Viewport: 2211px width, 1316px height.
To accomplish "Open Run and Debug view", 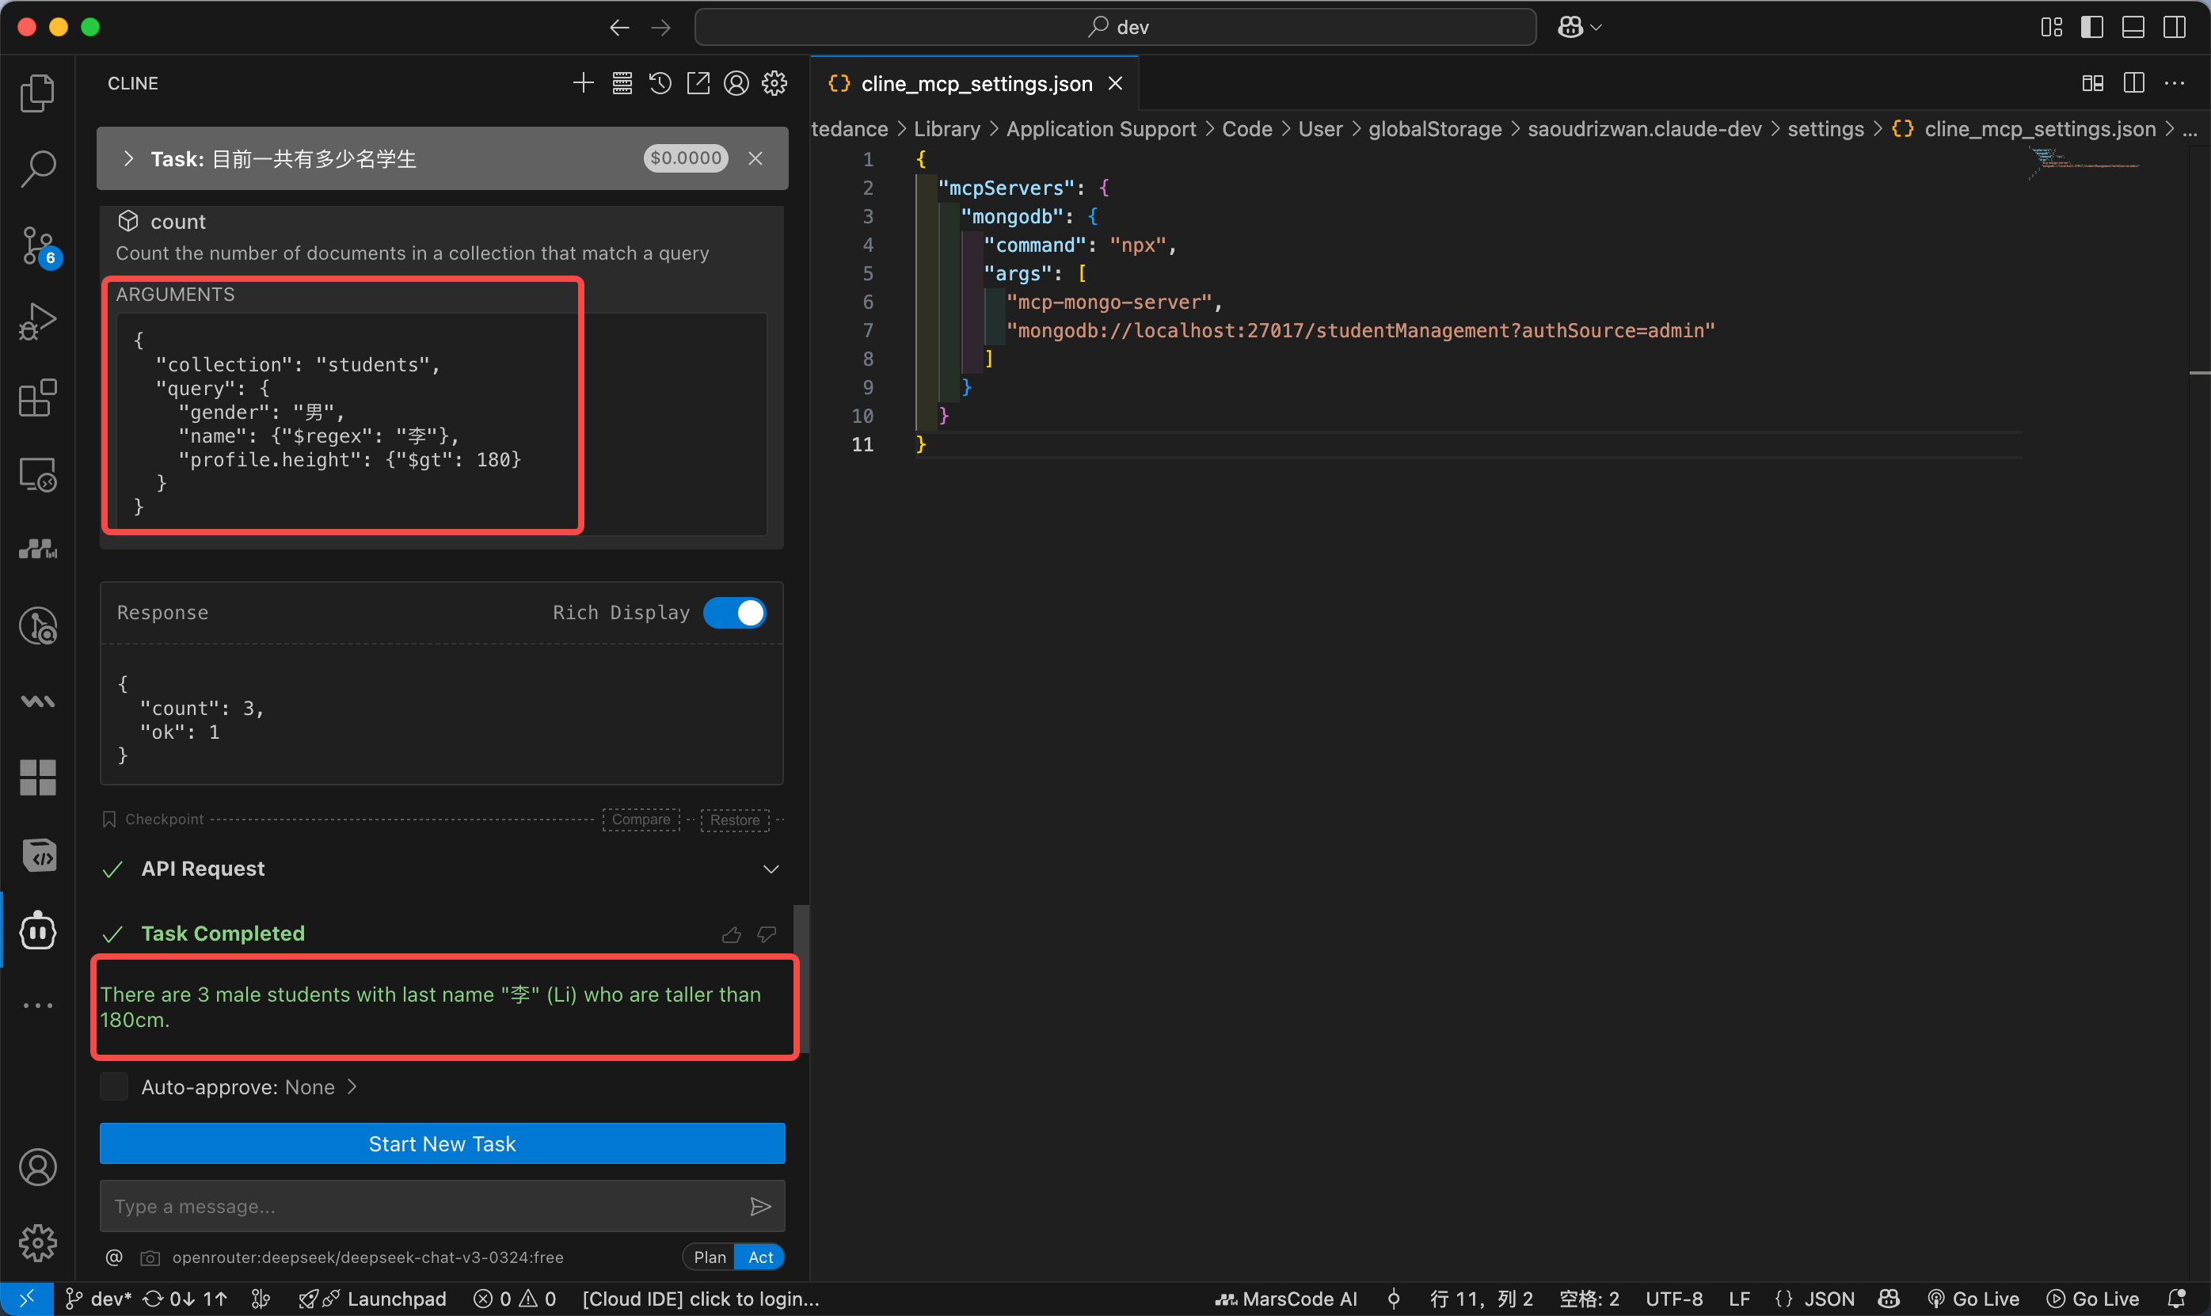I will (37, 321).
